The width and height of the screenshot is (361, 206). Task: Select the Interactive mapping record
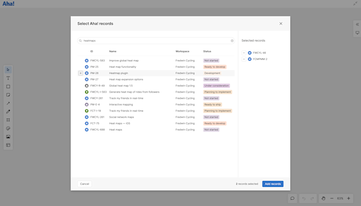tap(121, 105)
